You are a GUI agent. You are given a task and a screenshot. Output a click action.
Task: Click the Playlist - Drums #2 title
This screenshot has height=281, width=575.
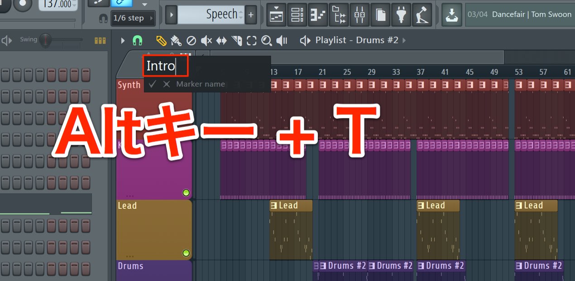coord(357,40)
